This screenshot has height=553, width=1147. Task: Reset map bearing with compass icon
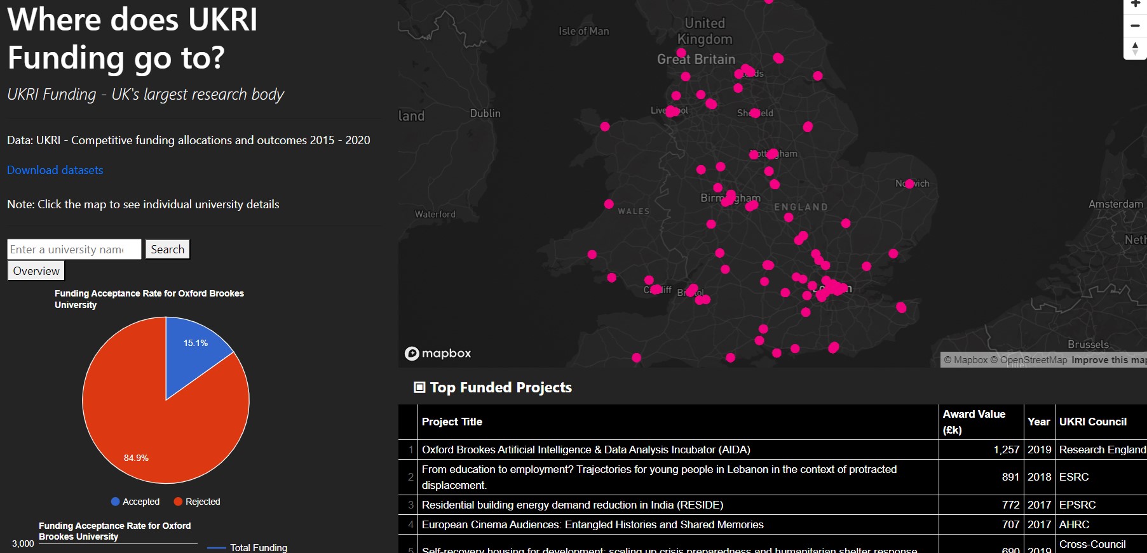click(x=1135, y=48)
